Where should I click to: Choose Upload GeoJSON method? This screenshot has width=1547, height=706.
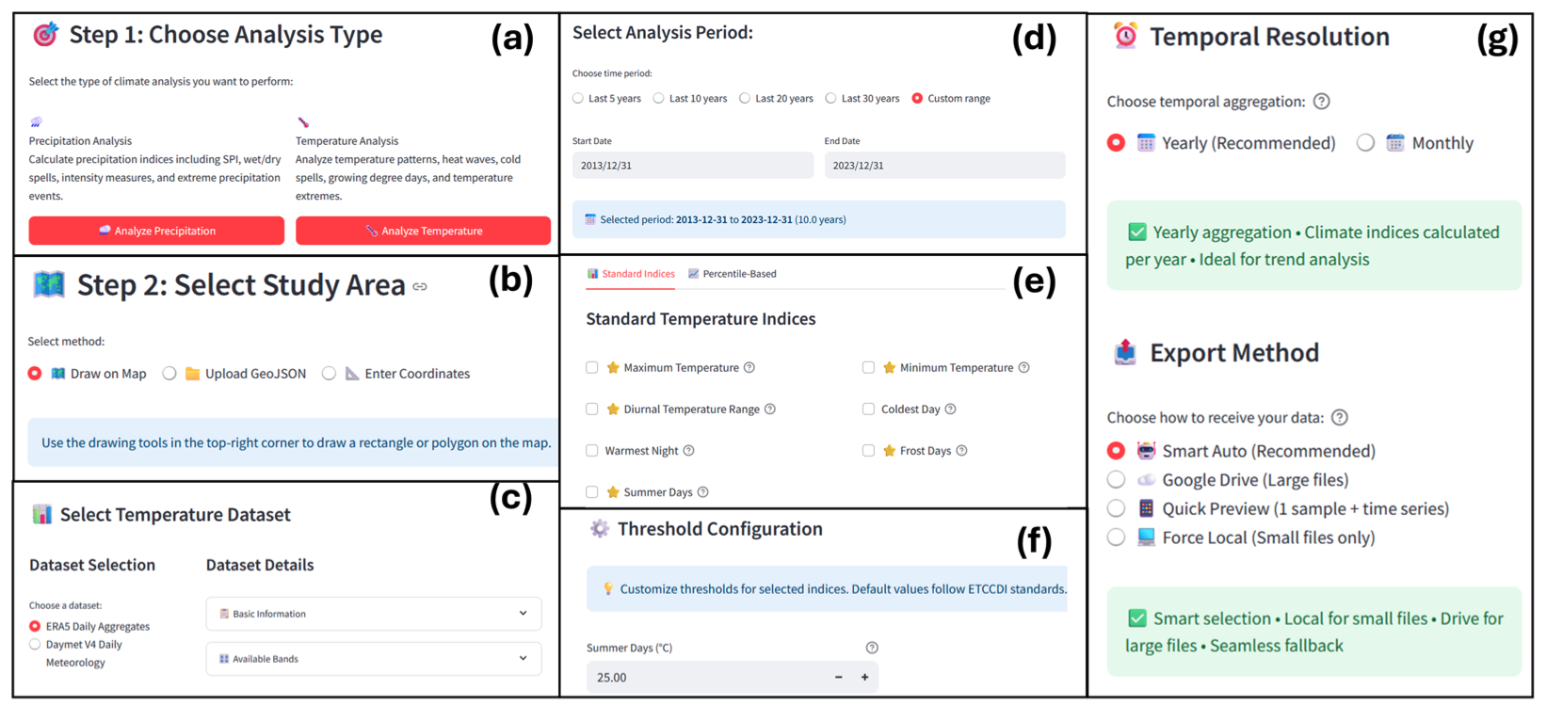pos(169,374)
